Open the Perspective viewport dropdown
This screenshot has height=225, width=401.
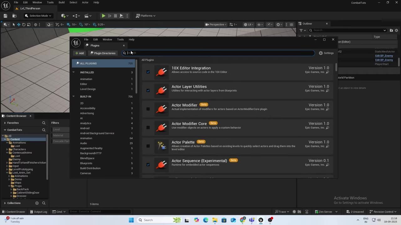tap(216, 24)
